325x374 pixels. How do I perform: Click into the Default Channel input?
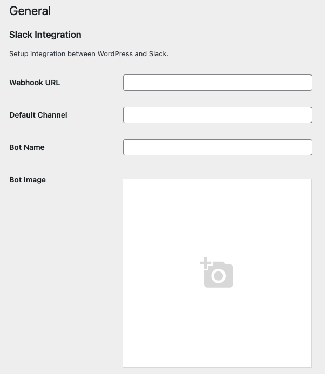click(217, 115)
